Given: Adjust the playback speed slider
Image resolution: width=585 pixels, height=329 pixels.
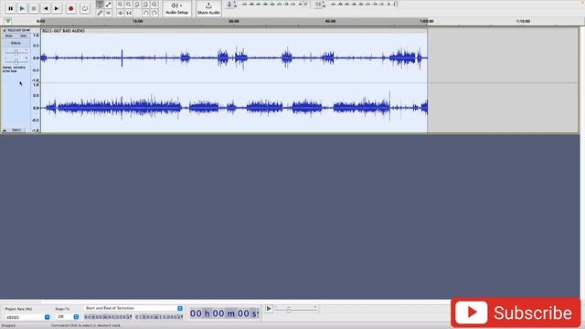Looking at the screenshot, I should (296, 309).
